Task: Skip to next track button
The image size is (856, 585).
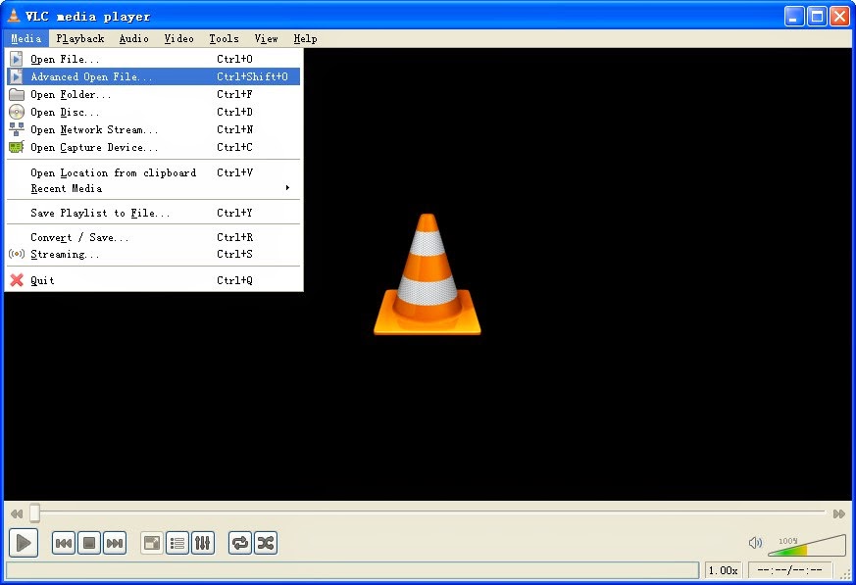Action: pos(115,543)
